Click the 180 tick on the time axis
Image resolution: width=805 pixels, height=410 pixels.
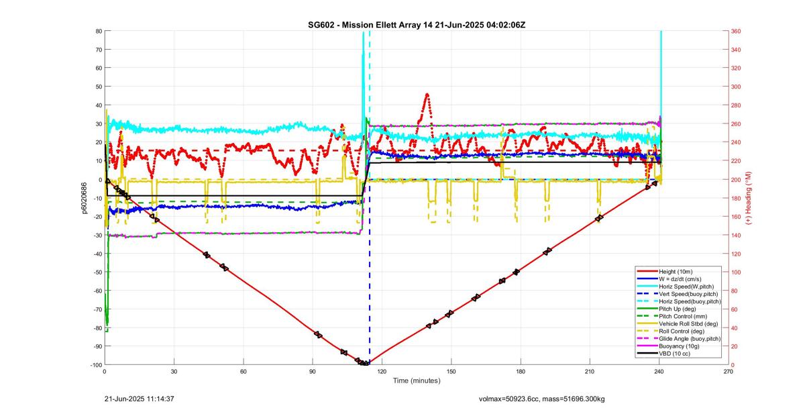tap(521, 371)
